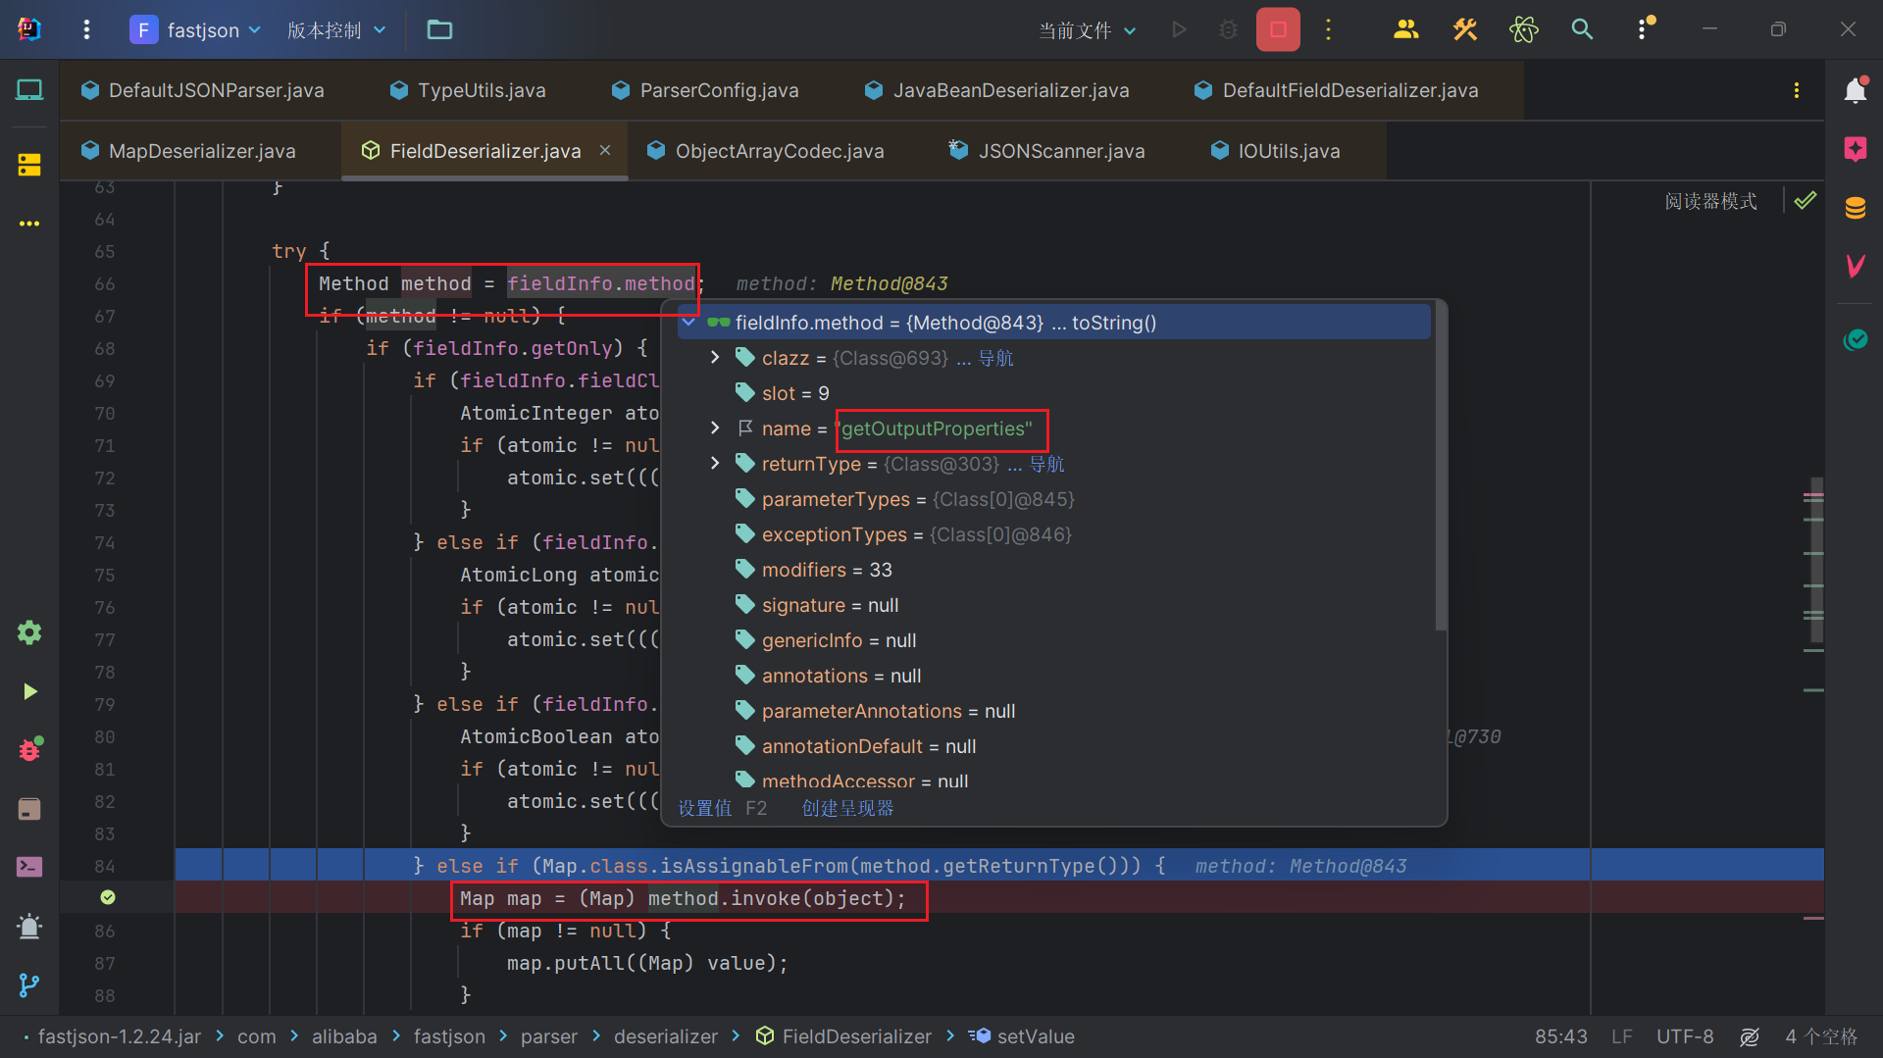Image resolution: width=1883 pixels, height=1058 pixels.
Task: Open the red V plugin tool window
Action: (x=1856, y=266)
